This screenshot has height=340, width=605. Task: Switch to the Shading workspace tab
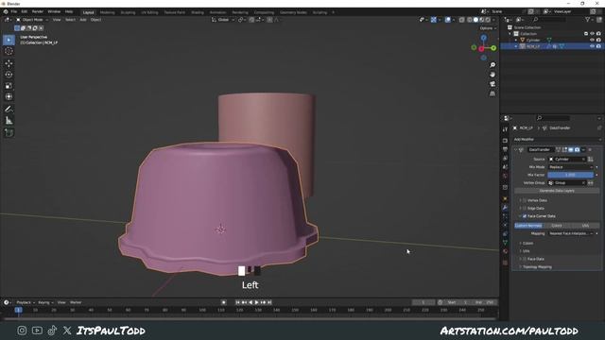(x=198, y=12)
